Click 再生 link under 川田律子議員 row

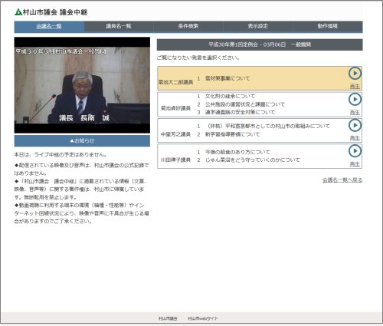[x=355, y=164]
